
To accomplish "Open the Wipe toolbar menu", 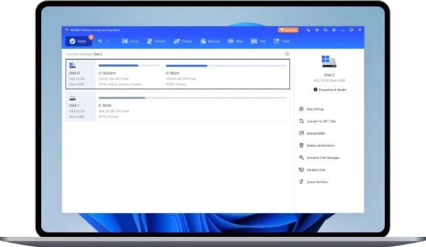I will point(235,41).
